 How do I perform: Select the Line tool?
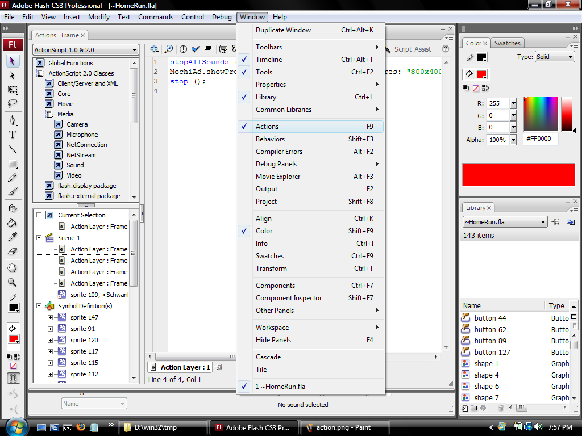pyautogui.click(x=13, y=149)
